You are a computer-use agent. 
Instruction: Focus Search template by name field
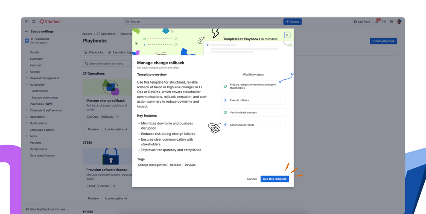[107, 64]
